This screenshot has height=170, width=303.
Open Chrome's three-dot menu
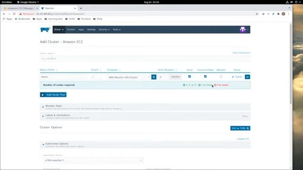288,14
